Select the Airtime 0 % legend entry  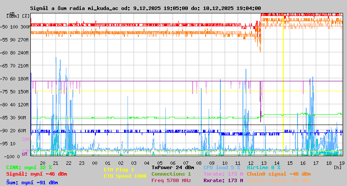[263, 167]
